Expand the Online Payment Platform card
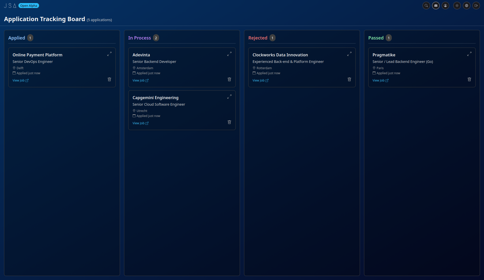Screen dimensions: 484x280 tap(109, 54)
